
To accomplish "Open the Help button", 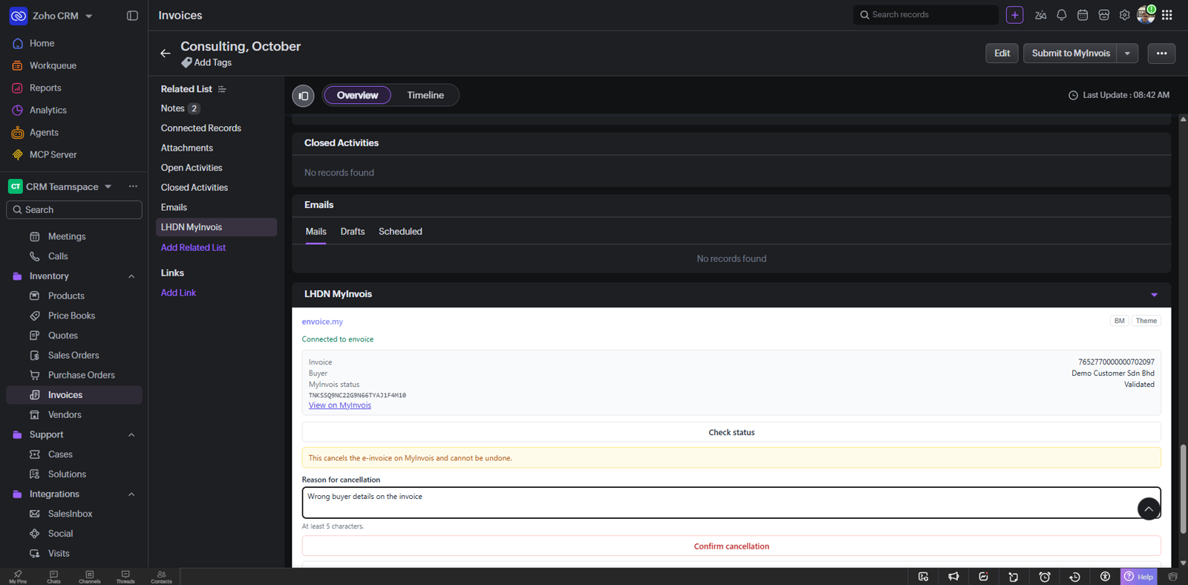I will (x=1139, y=577).
